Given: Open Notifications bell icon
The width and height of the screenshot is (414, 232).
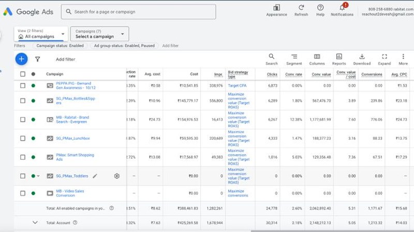Looking at the screenshot, I should pyautogui.click(x=342, y=8).
